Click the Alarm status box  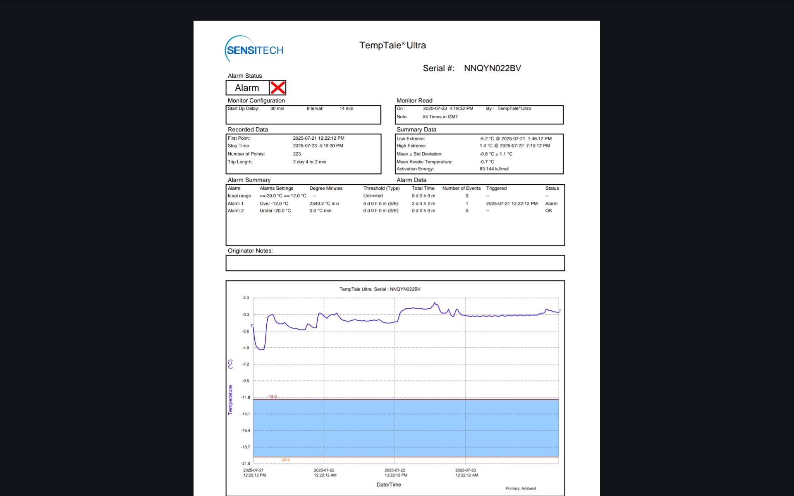[247, 88]
